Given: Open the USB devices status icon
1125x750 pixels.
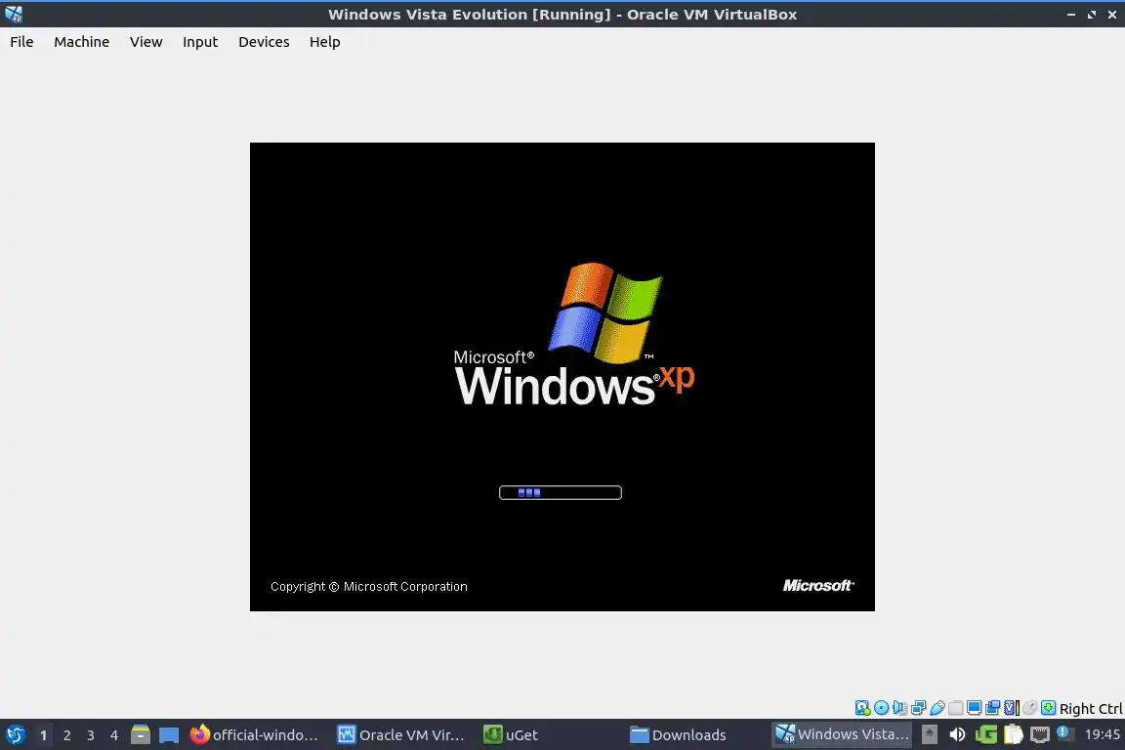Looking at the screenshot, I should pyautogui.click(x=937, y=708).
